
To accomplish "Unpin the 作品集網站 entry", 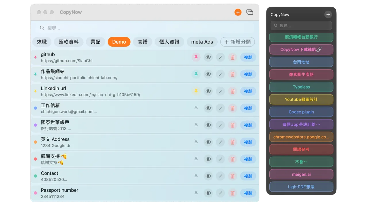I will tap(196, 74).
